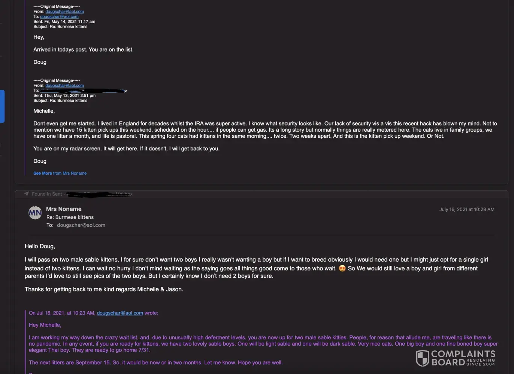This screenshot has height=374, width=514.
Task: Click Re: Burmese kittens header under Mrs Noname
Action: (70, 217)
